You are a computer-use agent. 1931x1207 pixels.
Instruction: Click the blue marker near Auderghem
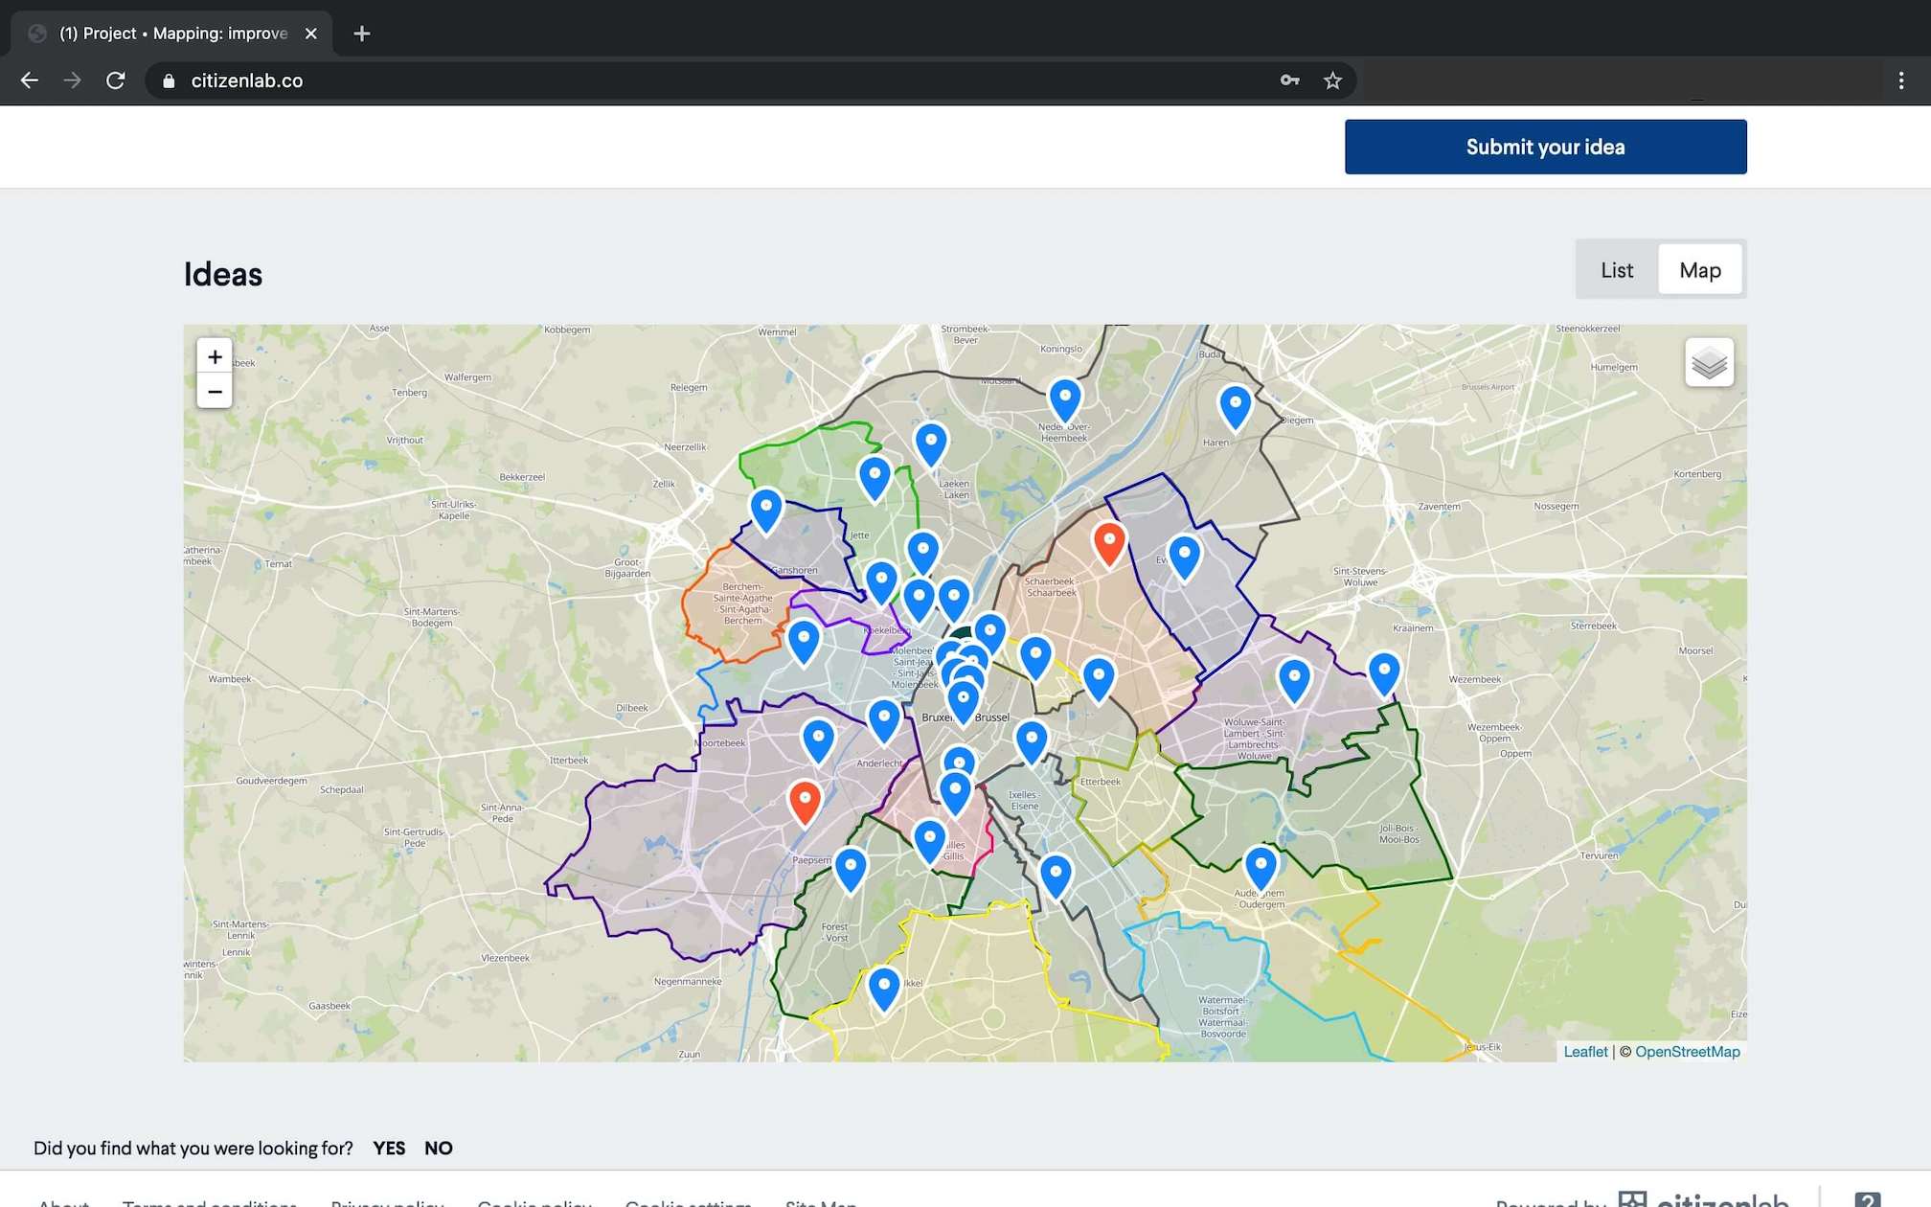coord(1261,866)
